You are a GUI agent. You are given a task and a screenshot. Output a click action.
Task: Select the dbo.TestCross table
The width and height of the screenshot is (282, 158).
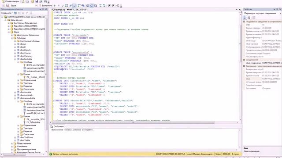pyautogui.click(x=26, y=137)
